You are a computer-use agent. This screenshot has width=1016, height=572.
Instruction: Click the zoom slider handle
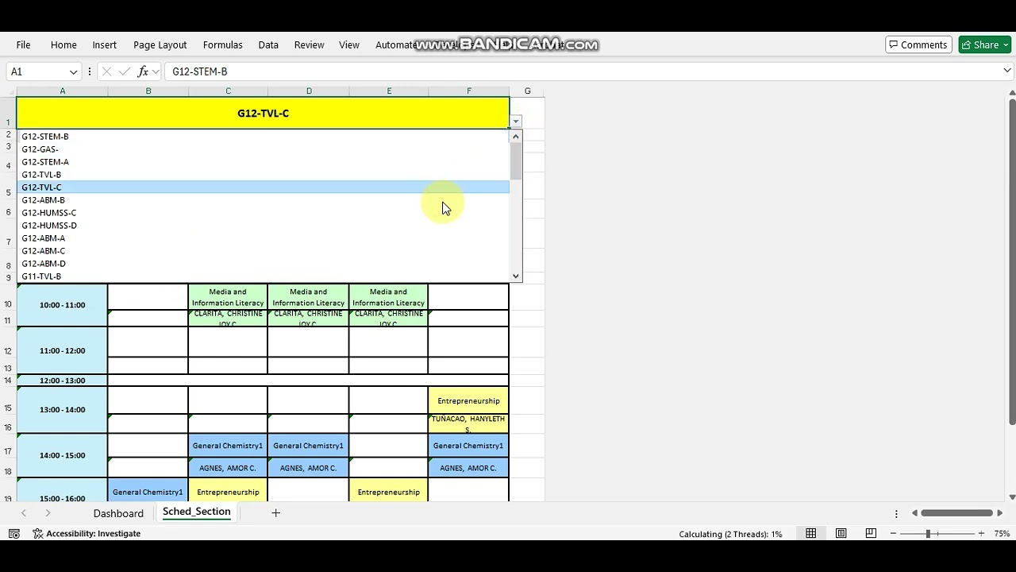pyautogui.click(x=928, y=534)
